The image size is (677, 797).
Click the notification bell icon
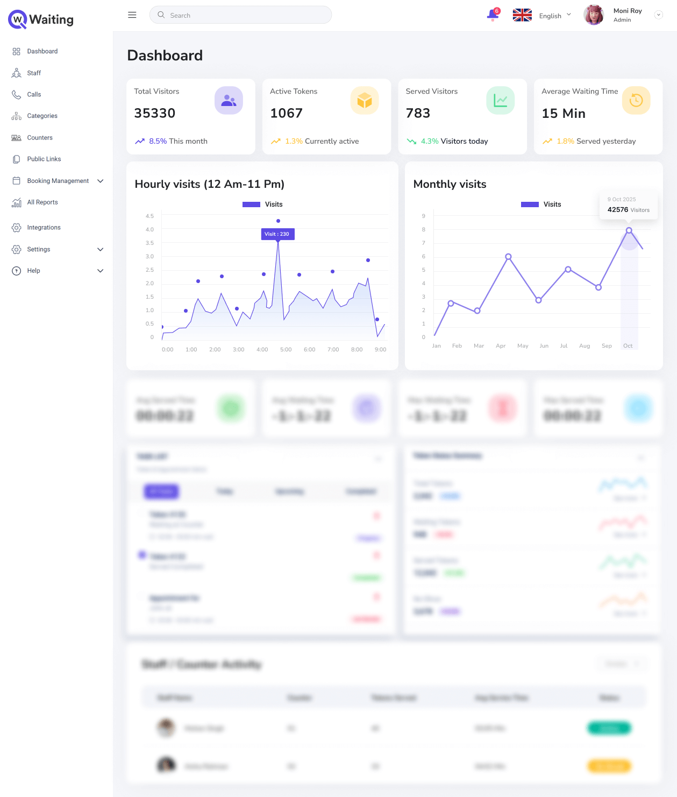(493, 15)
